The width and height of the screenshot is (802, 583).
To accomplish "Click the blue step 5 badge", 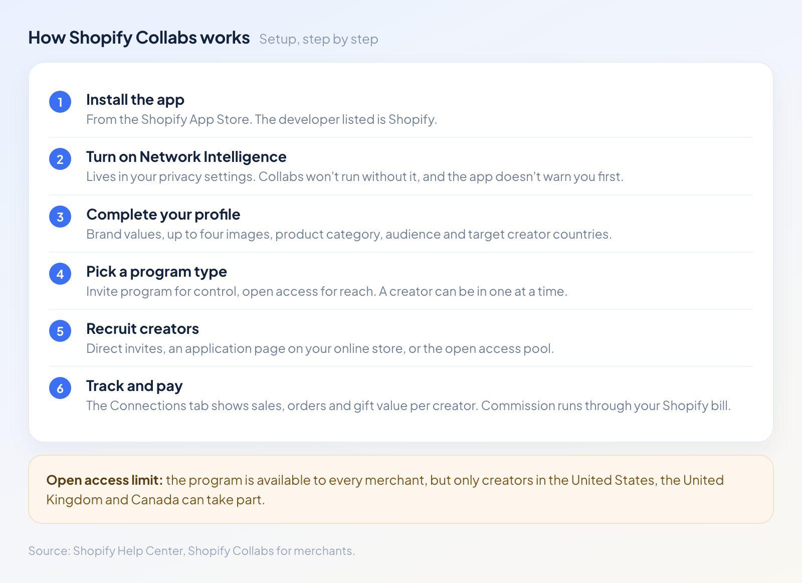I will point(60,331).
